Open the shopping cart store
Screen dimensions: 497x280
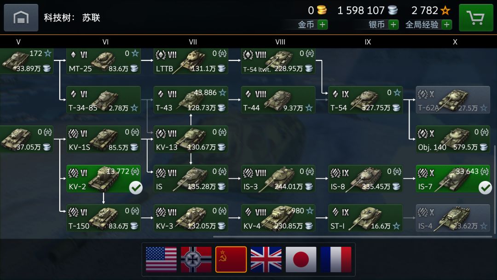(476, 18)
